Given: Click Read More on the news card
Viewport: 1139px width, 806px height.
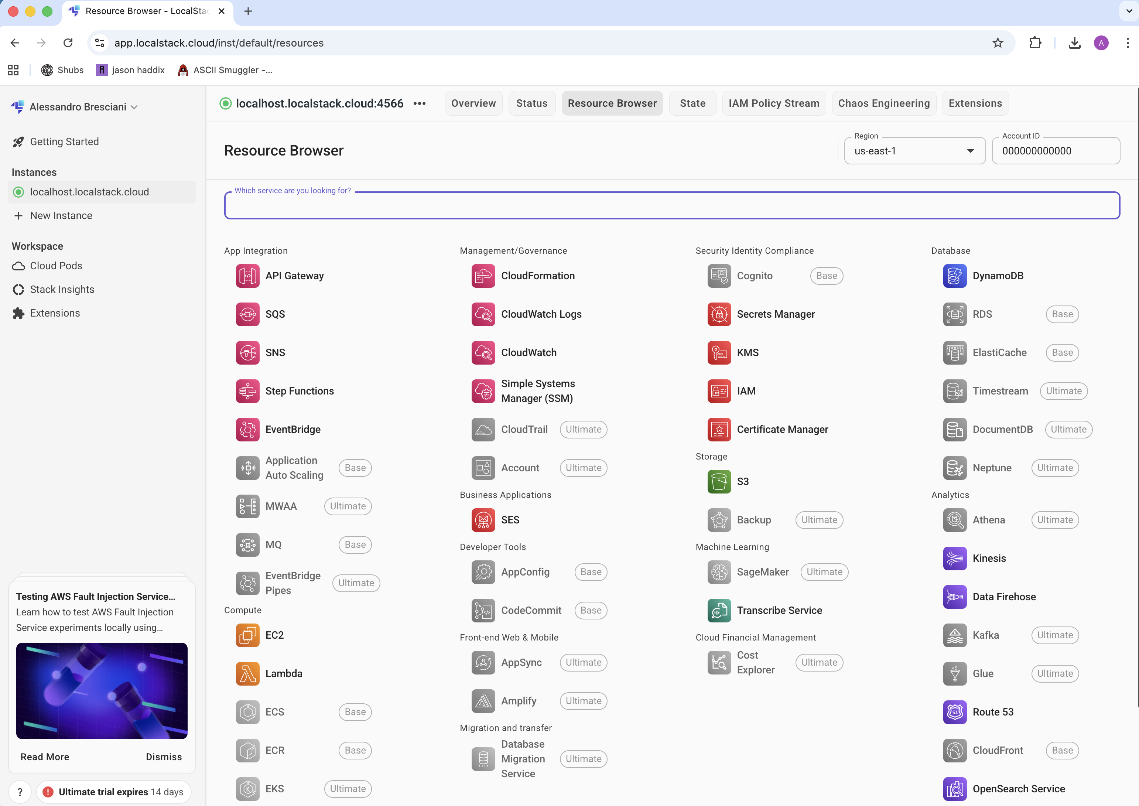Looking at the screenshot, I should [45, 757].
